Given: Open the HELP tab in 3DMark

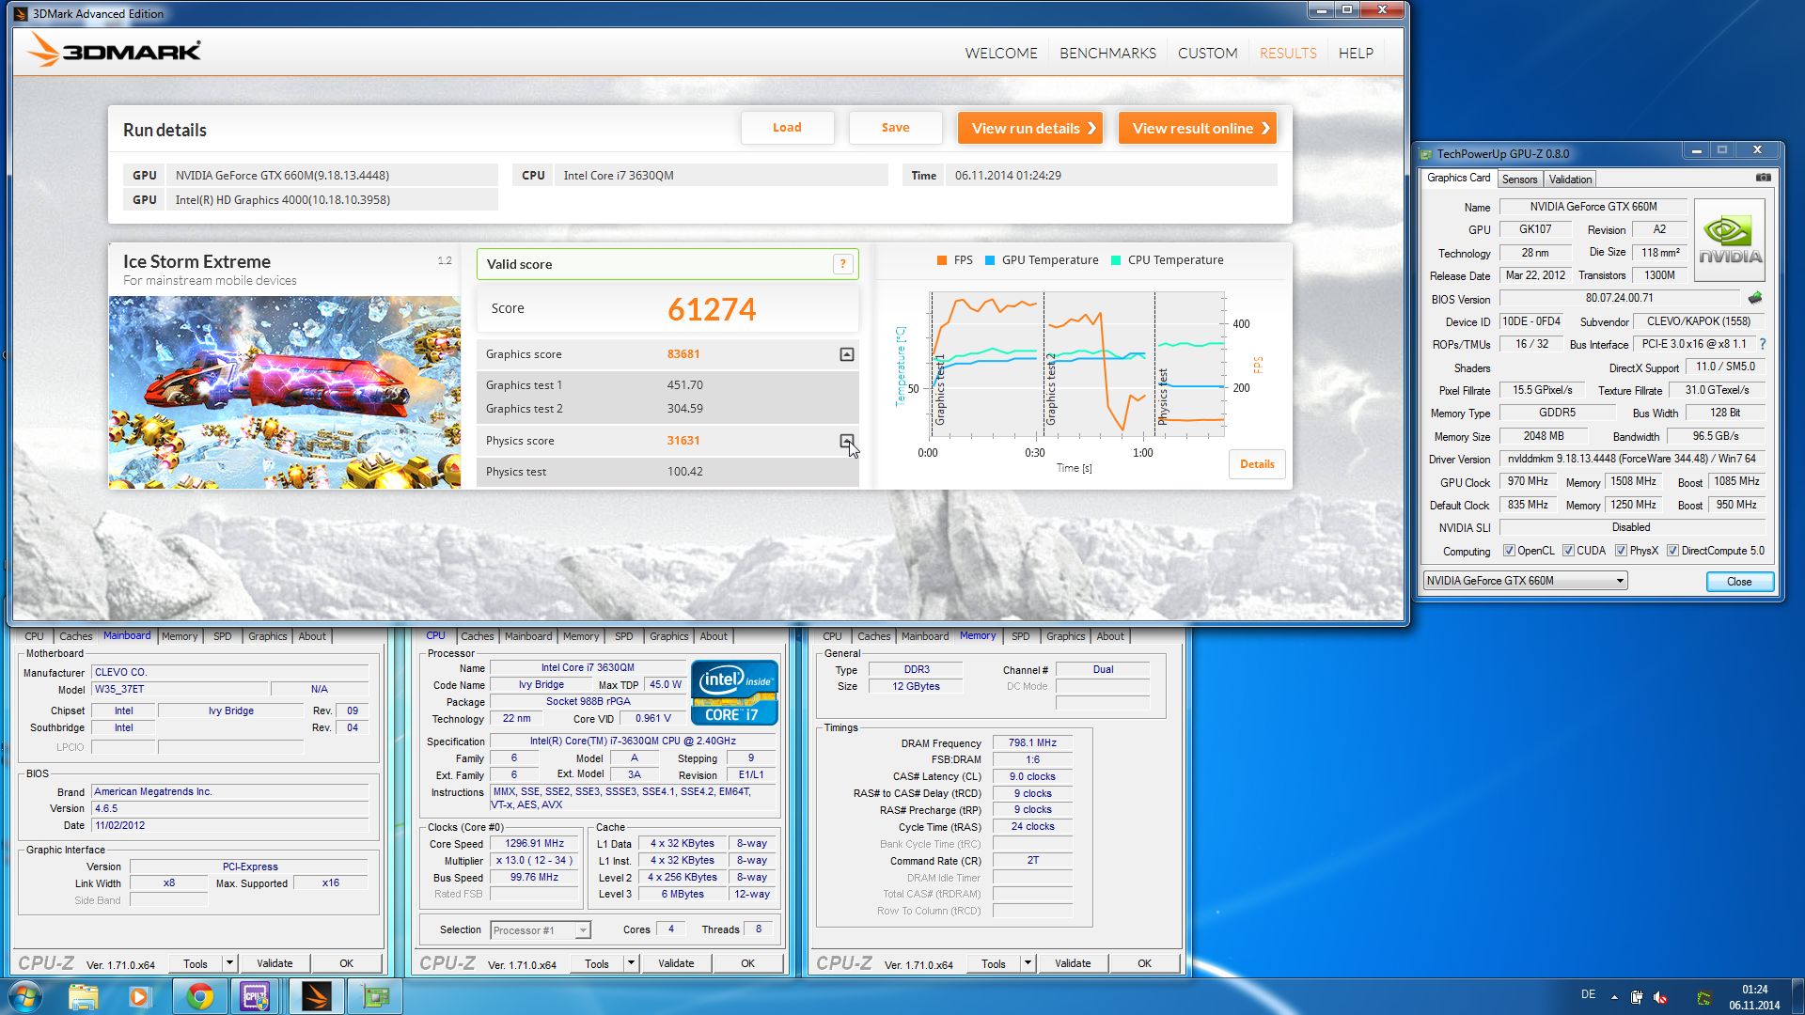Looking at the screenshot, I should (1356, 54).
